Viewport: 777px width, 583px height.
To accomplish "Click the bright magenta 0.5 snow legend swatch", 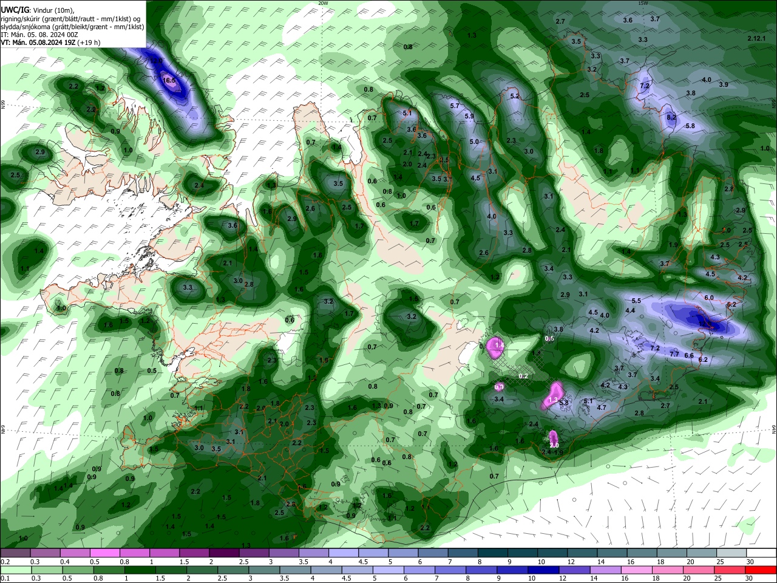I will click(104, 553).
